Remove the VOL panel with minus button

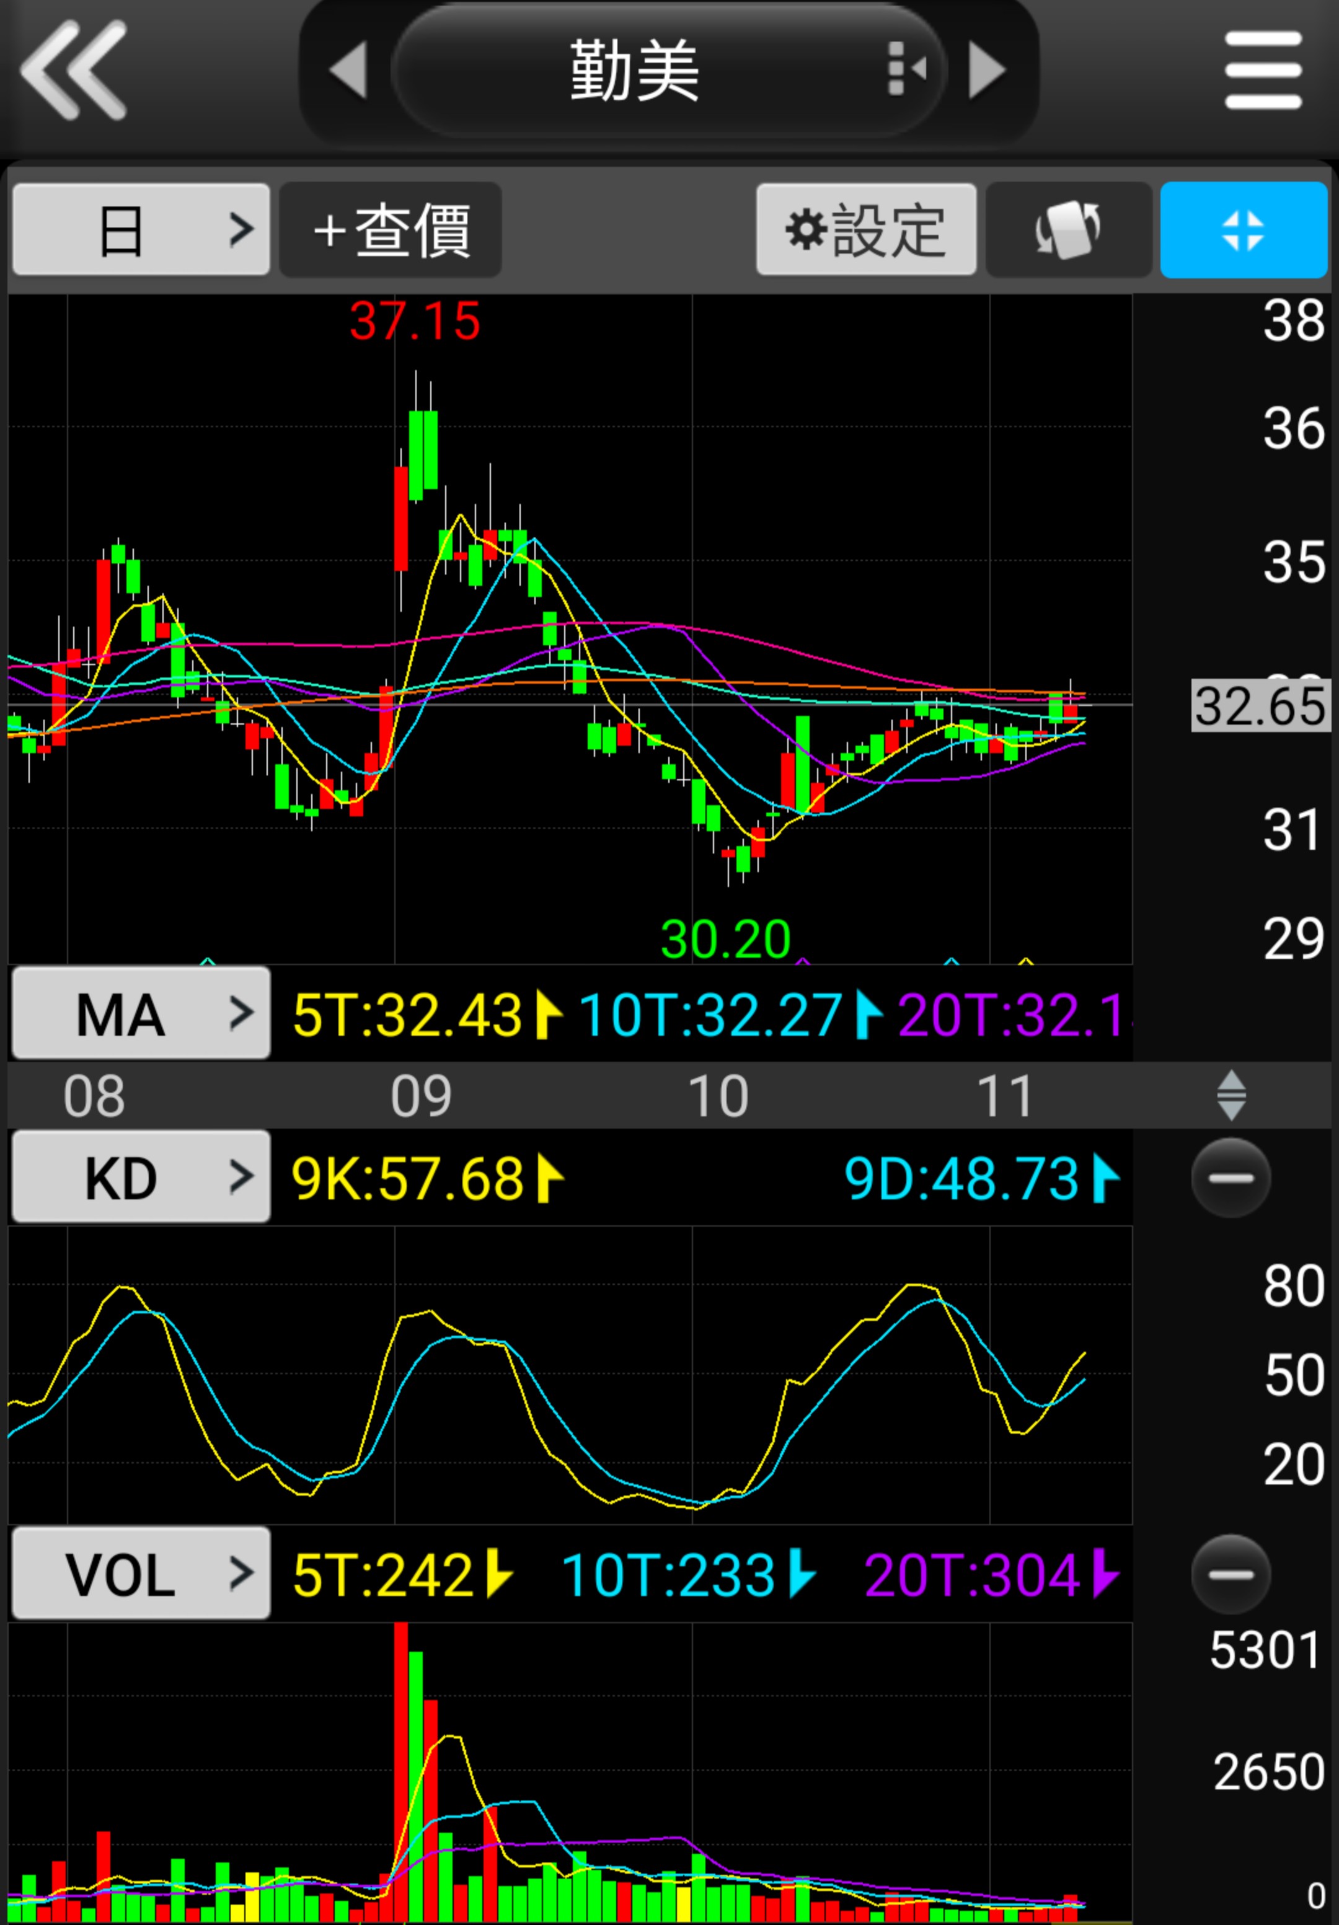pos(1231,1575)
